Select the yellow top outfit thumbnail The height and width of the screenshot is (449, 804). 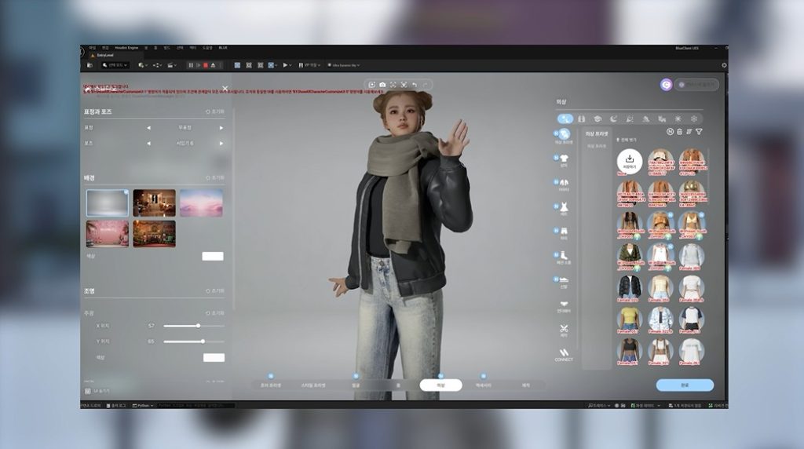pyautogui.click(x=629, y=320)
